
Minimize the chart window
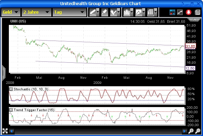coord(187,4)
